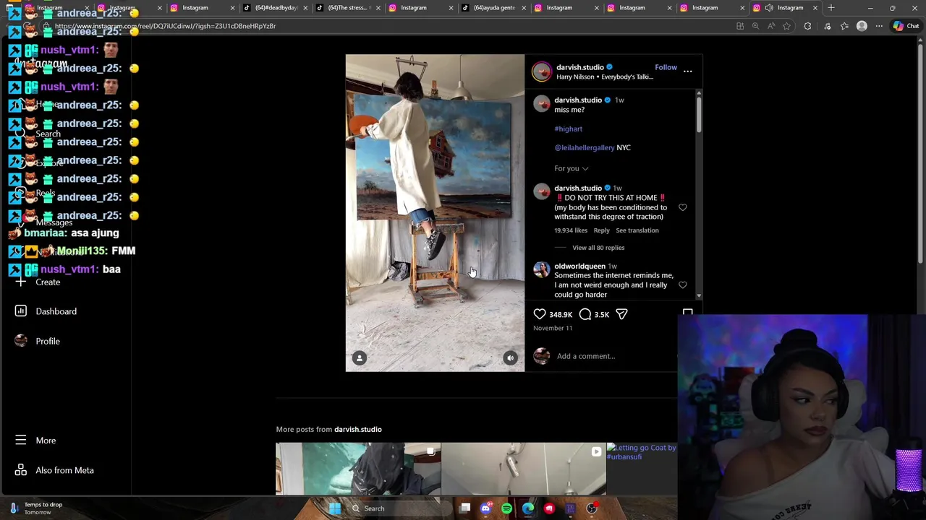This screenshot has height=520, width=926.
Task: See translation of the comment
Action: [637, 230]
